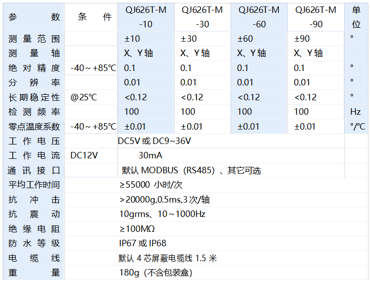Select the >20000g,0.5ms shock resistance value

click(x=164, y=200)
